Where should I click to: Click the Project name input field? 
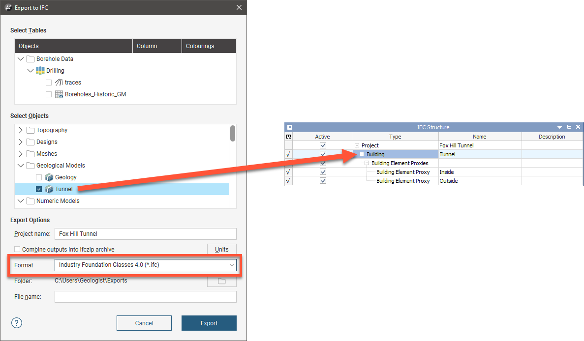tap(146, 234)
